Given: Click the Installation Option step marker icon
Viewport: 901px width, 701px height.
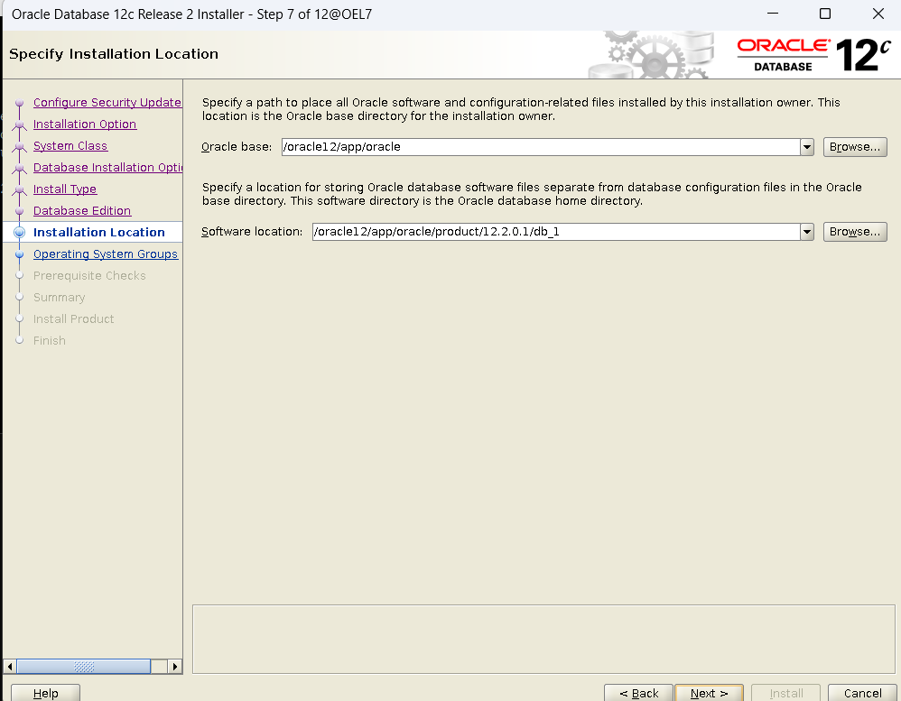Looking at the screenshot, I should (x=20, y=125).
